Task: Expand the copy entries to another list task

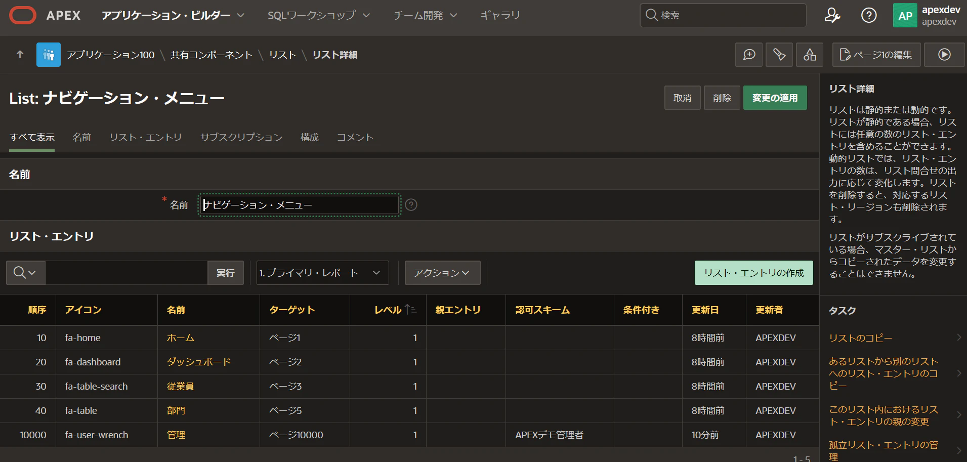Action: pyautogui.click(x=959, y=373)
